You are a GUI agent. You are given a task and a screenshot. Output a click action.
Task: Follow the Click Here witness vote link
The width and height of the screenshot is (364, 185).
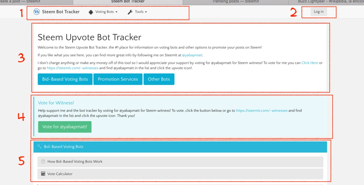click(310, 63)
